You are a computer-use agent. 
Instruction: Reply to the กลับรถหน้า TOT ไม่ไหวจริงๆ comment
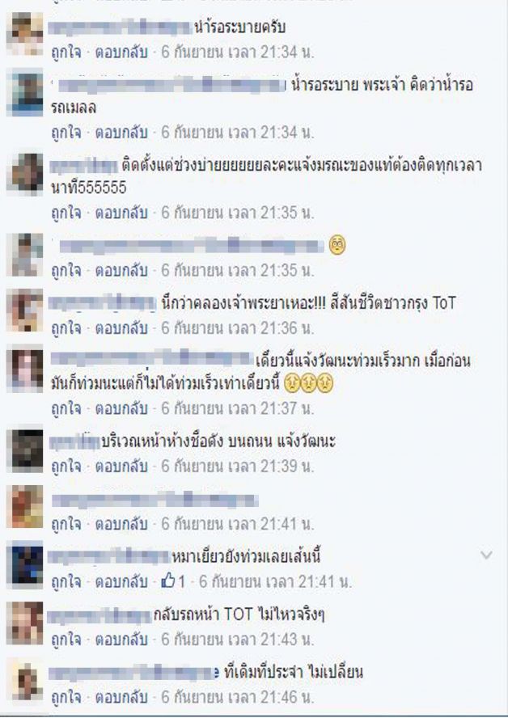[x=121, y=640]
